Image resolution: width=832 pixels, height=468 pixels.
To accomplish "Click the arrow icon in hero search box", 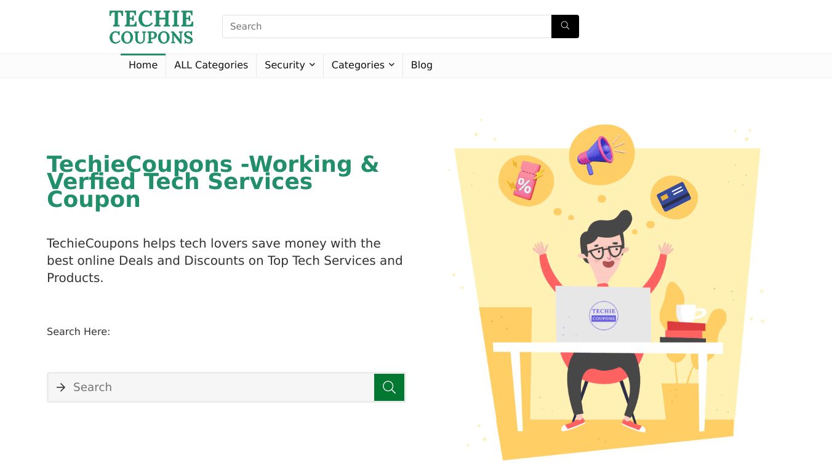I will pyautogui.click(x=61, y=387).
